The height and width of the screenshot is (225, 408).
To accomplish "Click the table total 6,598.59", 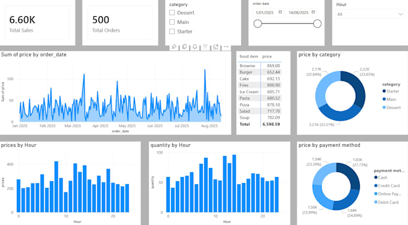I will click(x=271, y=124).
